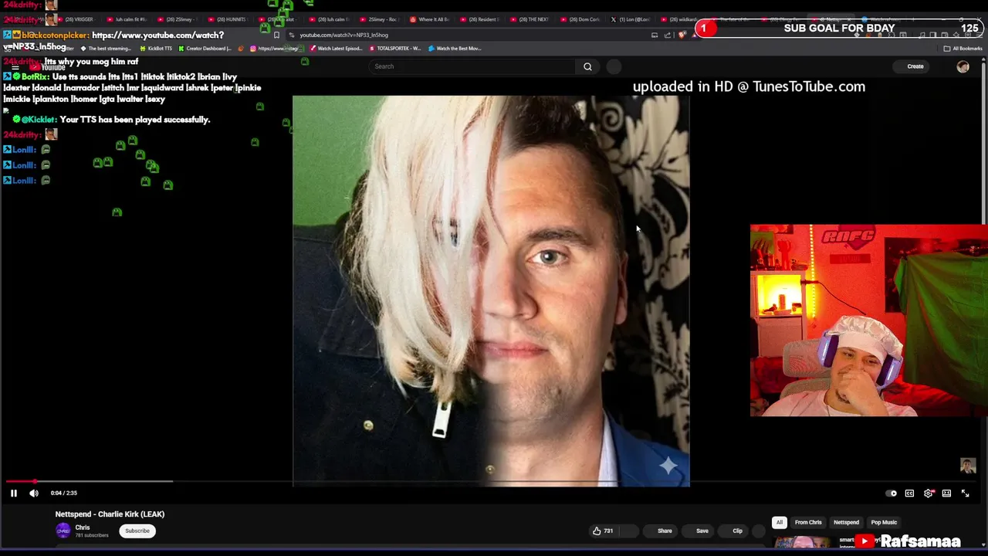
Task: Open the All Bookmarks folder
Action: pyautogui.click(x=963, y=49)
